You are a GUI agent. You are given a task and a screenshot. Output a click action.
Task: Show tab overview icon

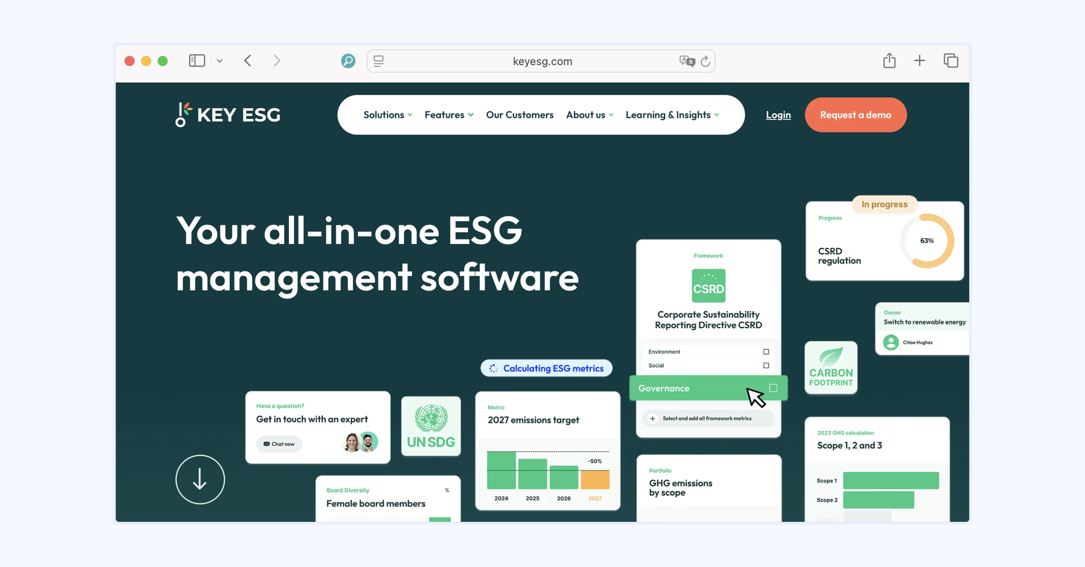(x=951, y=61)
